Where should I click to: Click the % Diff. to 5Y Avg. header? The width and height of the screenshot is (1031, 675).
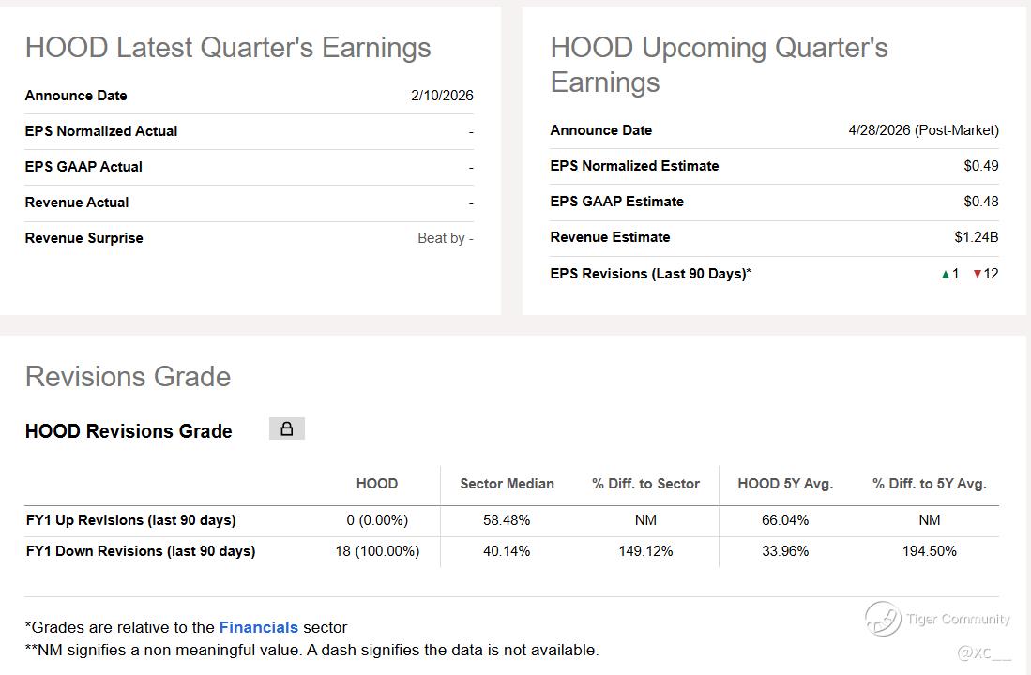[929, 484]
